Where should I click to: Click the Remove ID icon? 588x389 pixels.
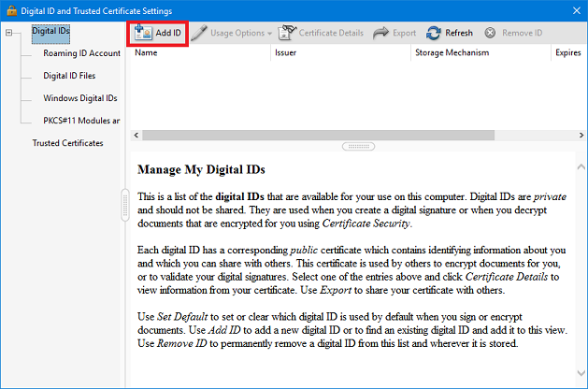(x=492, y=33)
